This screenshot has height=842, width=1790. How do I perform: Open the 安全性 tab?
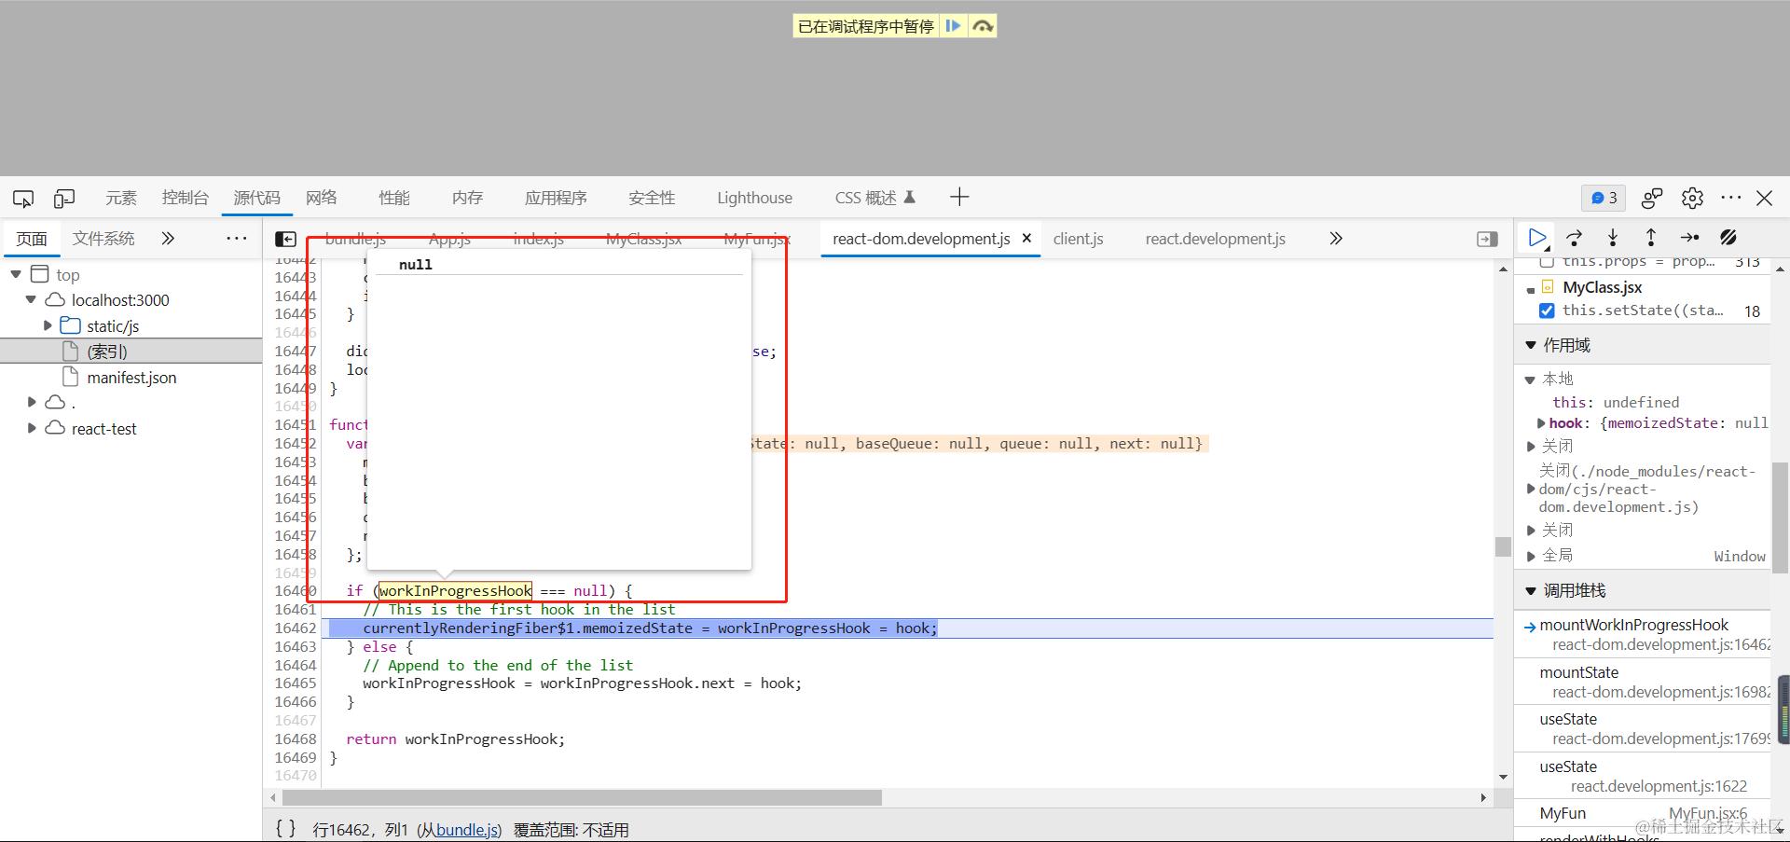(x=652, y=198)
